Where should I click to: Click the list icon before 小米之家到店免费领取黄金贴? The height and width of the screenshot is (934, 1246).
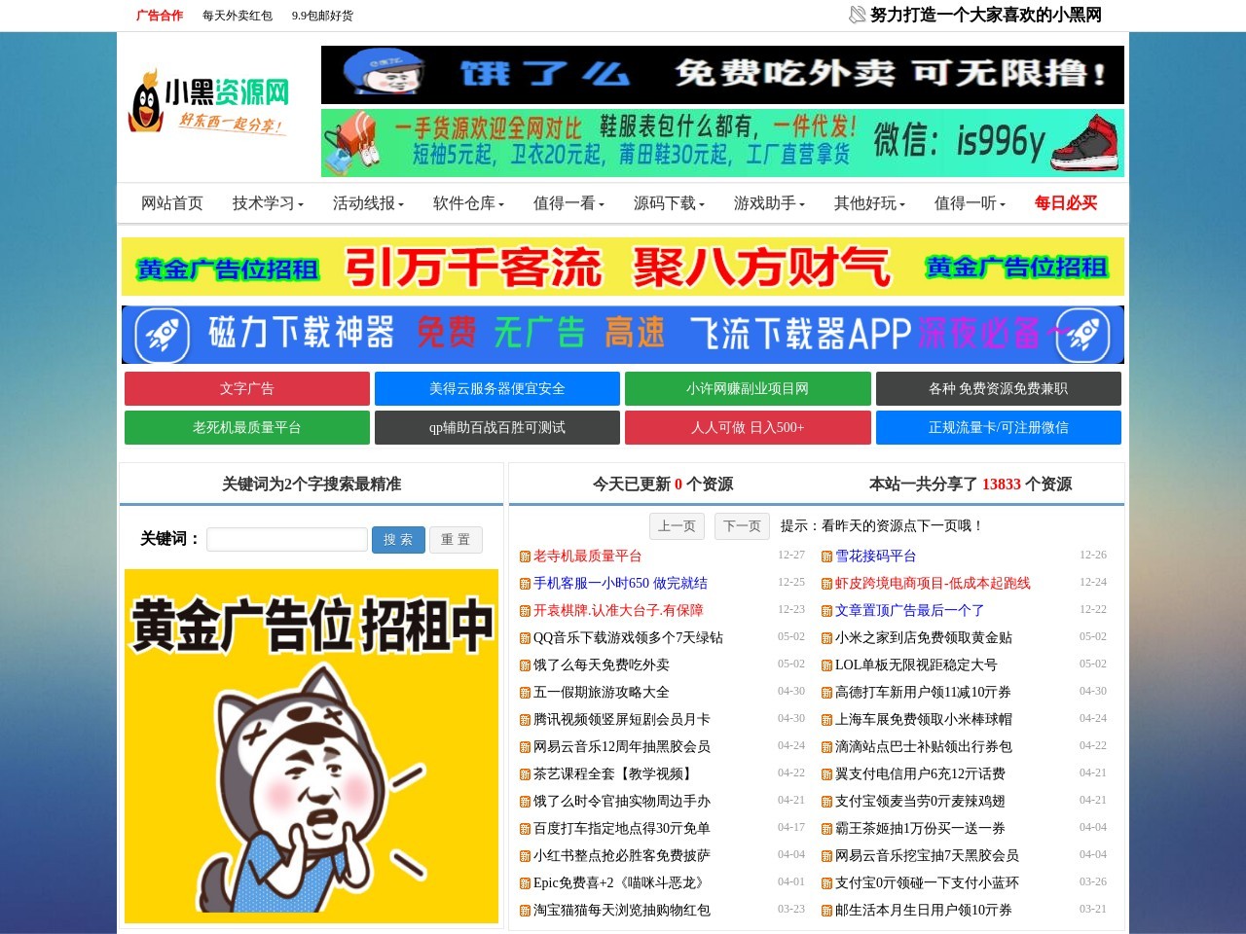click(826, 638)
